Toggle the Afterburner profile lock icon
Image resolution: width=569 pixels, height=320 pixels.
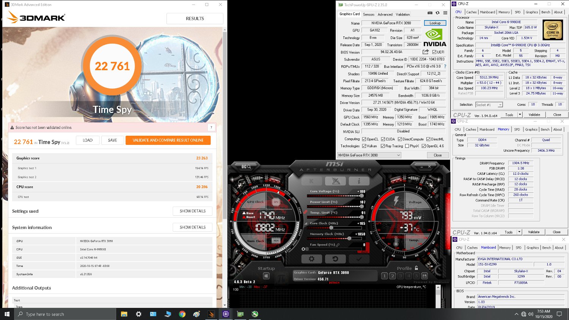click(x=417, y=268)
